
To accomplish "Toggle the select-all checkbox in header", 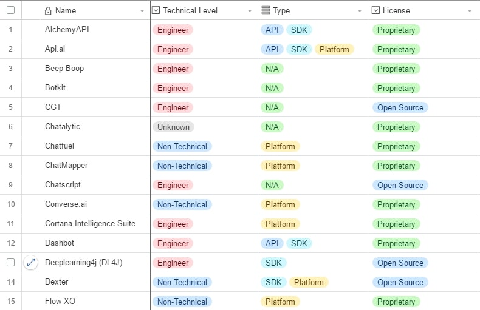I will click(x=10, y=10).
